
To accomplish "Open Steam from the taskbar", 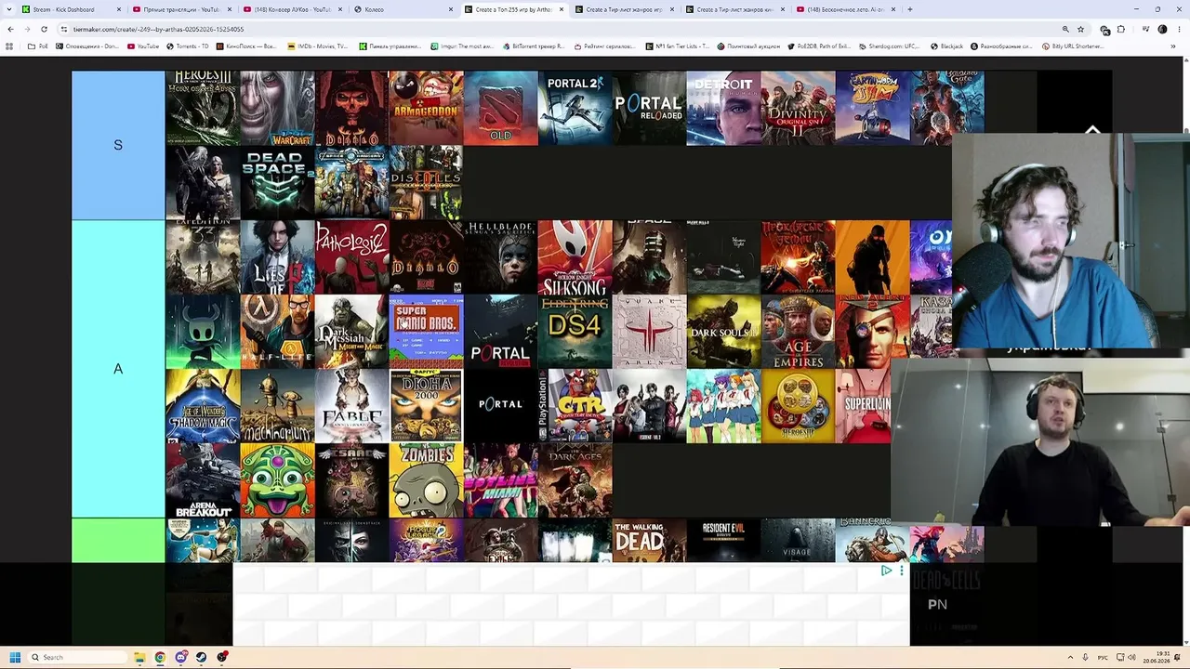I will click(201, 657).
